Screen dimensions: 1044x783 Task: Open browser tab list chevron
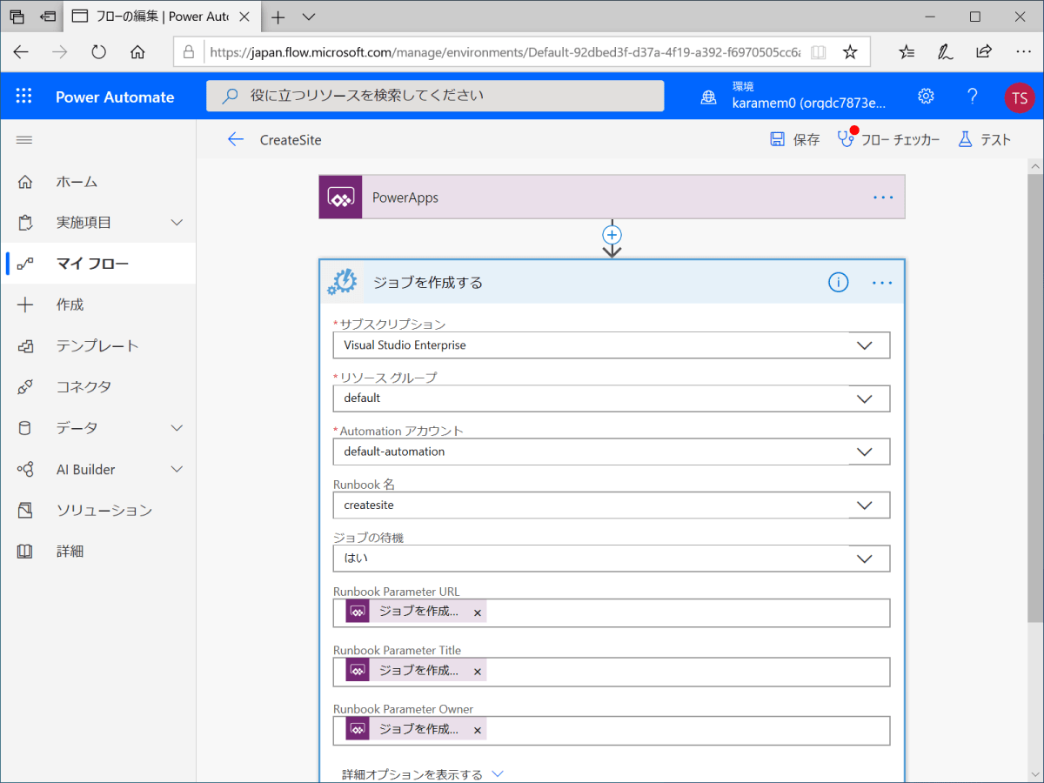[309, 17]
